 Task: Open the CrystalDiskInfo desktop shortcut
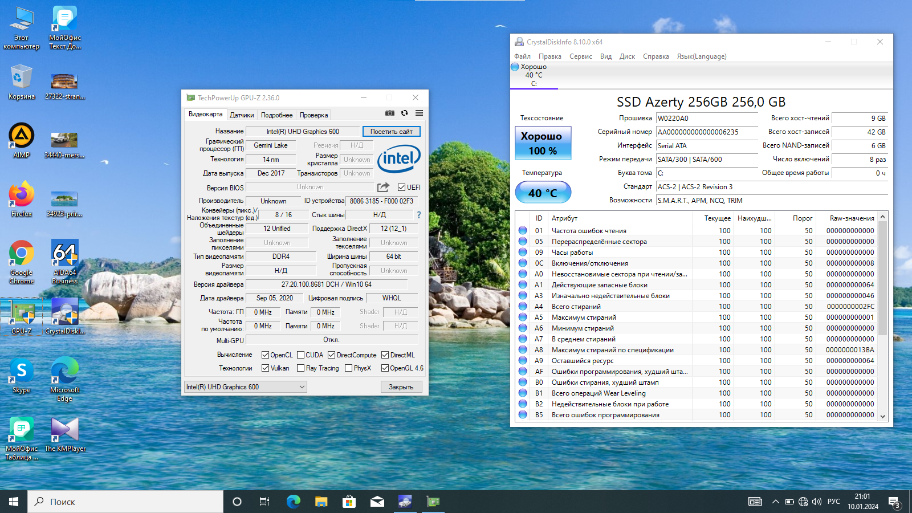65,316
